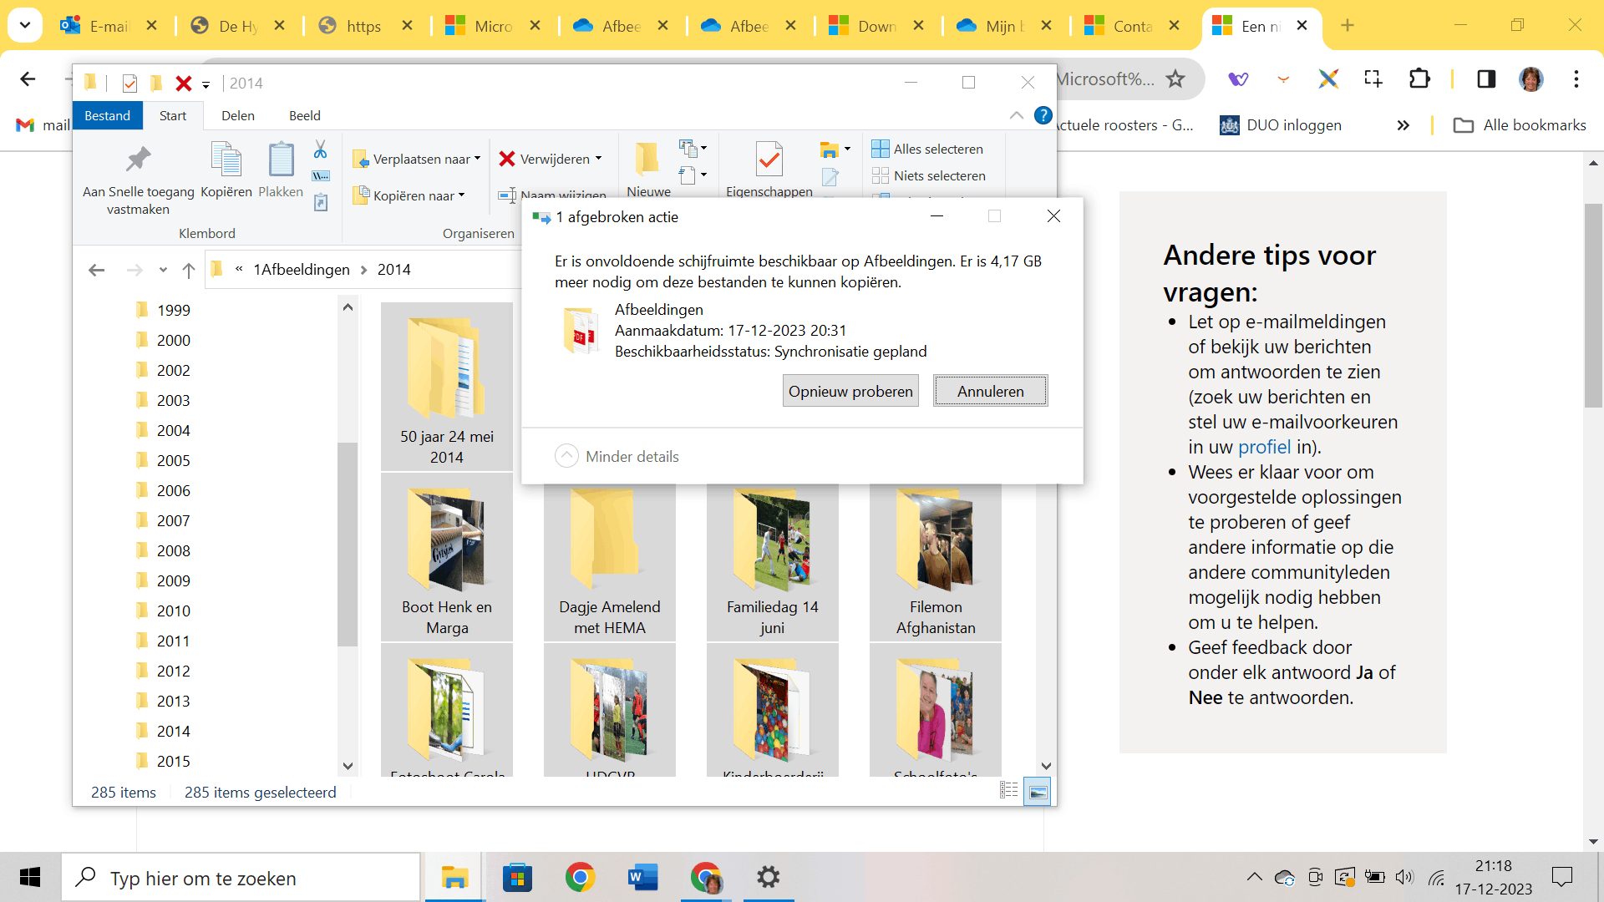The width and height of the screenshot is (1604, 902).
Task: Open the Delen ribbon tab
Action: pyautogui.click(x=237, y=115)
